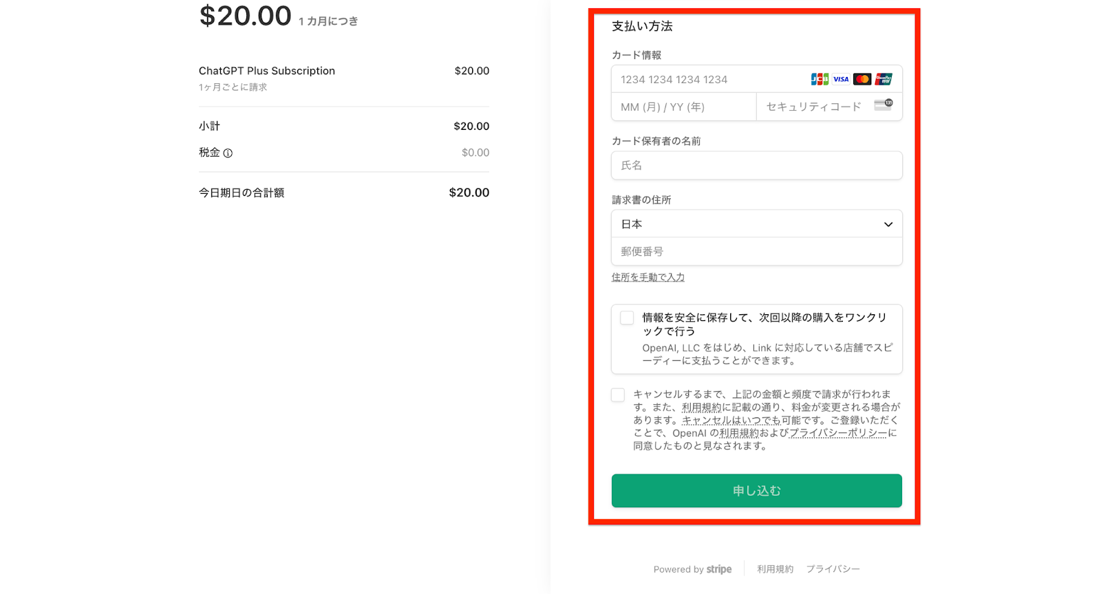Screen dimensions: 1101x594
Task: Click the UnionPay card icon
Action: point(884,79)
